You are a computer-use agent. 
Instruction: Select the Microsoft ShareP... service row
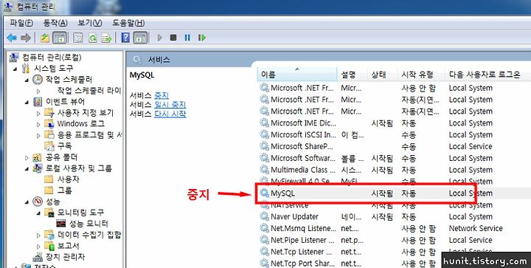click(x=393, y=146)
